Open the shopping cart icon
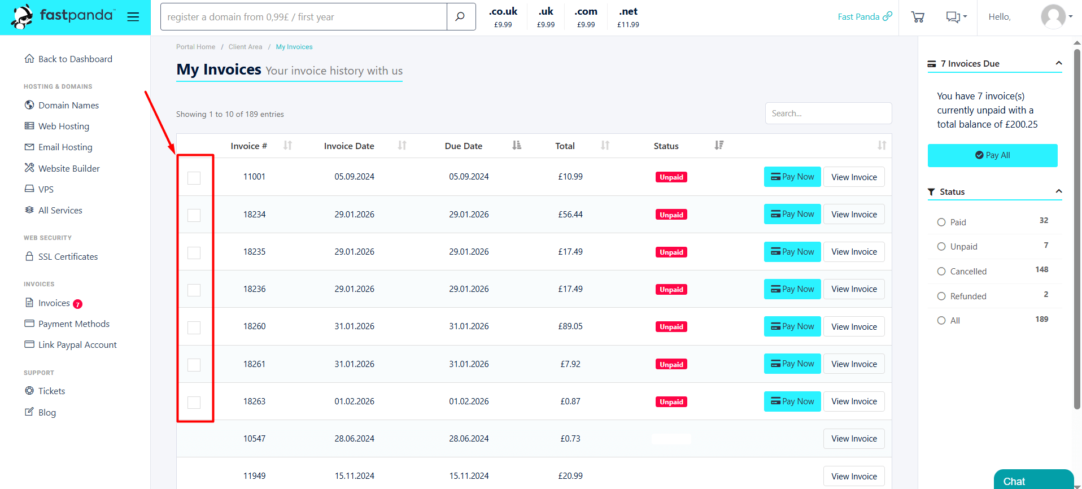The height and width of the screenshot is (489, 1082). pyautogui.click(x=918, y=17)
